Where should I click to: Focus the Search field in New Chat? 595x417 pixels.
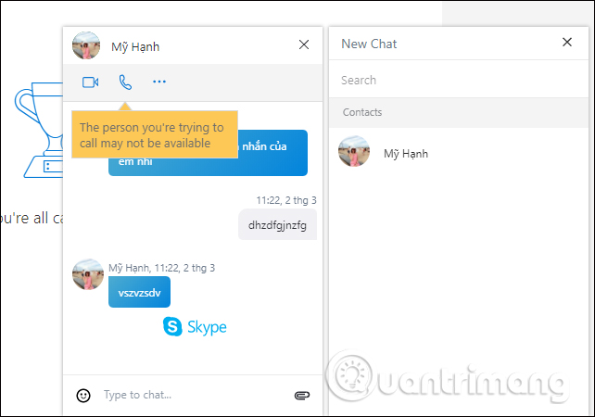click(459, 80)
